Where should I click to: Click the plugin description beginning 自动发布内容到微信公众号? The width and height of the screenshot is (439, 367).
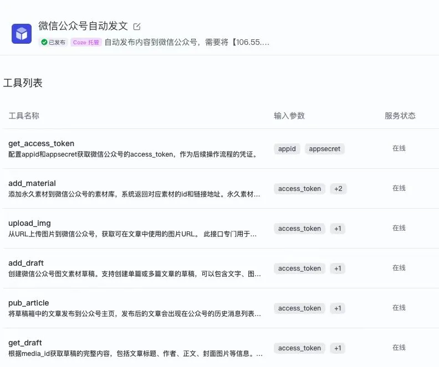pyautogui.click(x=187, y=42)
